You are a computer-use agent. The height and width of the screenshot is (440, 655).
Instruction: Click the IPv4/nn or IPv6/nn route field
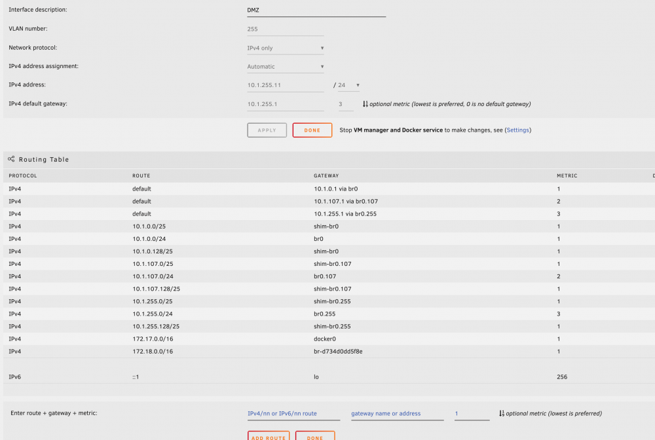(293, 414)
